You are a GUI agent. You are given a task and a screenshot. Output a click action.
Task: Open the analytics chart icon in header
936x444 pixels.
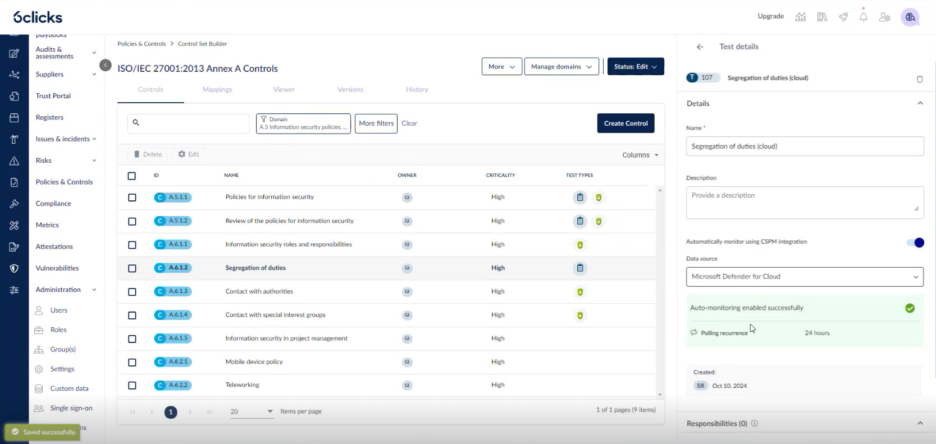pyautogui.click(x=800, y=17)
